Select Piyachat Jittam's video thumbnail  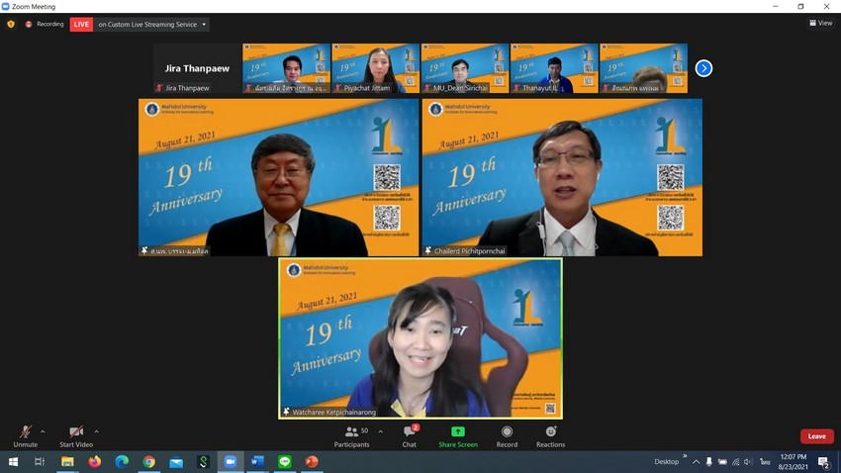point(375,68)
